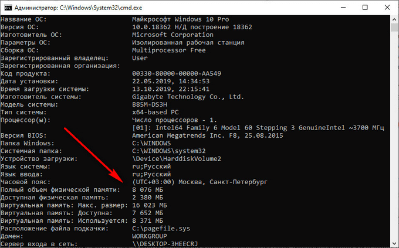Image resolution: width=399 pixels, height=248 pixels.
Task: Click the timezone '(UTC+03:00) Москва, Санкт-Петербург'
Action: click(199, 182)
